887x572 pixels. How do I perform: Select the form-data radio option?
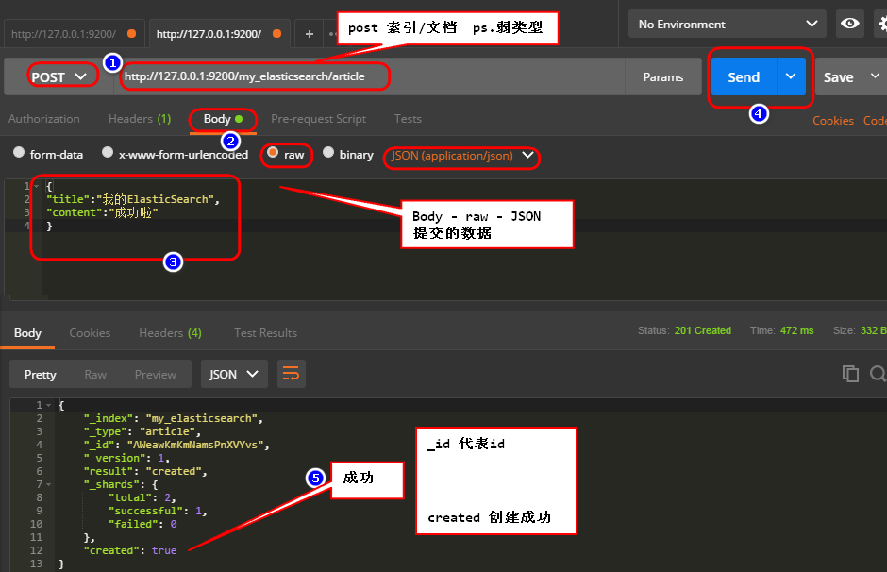point(19,152)
